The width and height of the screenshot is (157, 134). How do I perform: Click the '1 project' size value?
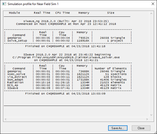tap(115, 41)
